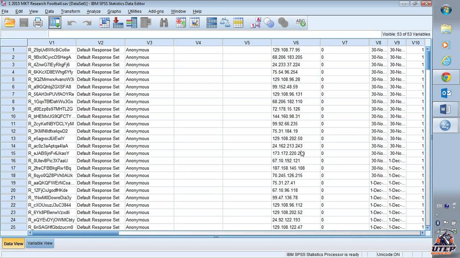Open the Window menu

click(x=178, y=11)
